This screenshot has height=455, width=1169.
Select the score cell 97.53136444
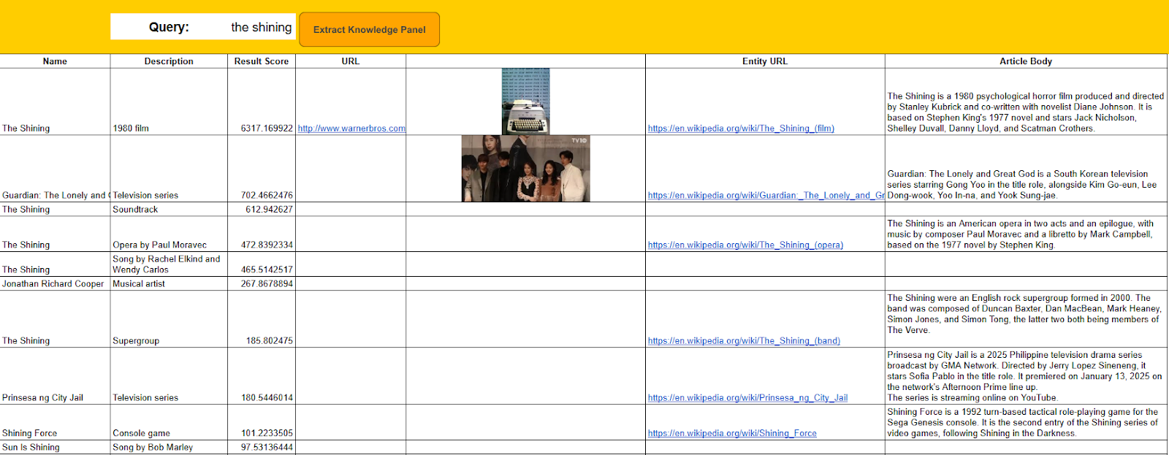[x=262, y=448]
